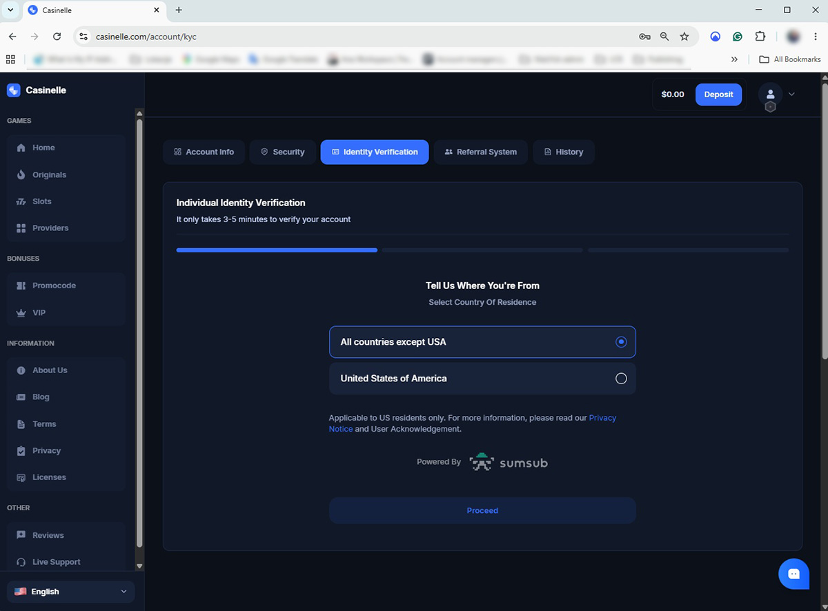This screenshot has width=828, height=611.
Task: Open the Licenses page
Action: [66, 477]
